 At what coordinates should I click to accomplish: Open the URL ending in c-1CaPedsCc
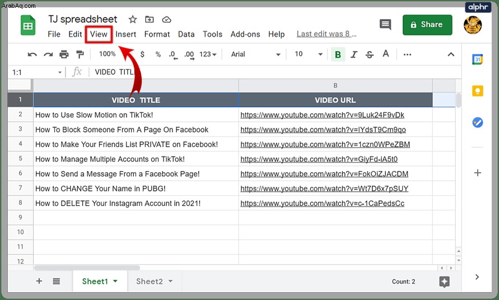[x=323, y=204]
